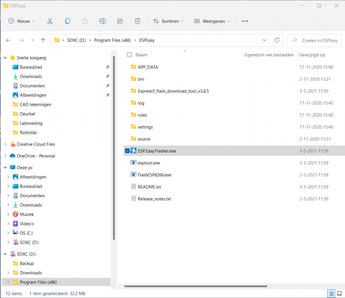Expand OneDrive - Personal node
Image resolution: width=345 pixels, height=298 pixels.
(x=5, y=156)
